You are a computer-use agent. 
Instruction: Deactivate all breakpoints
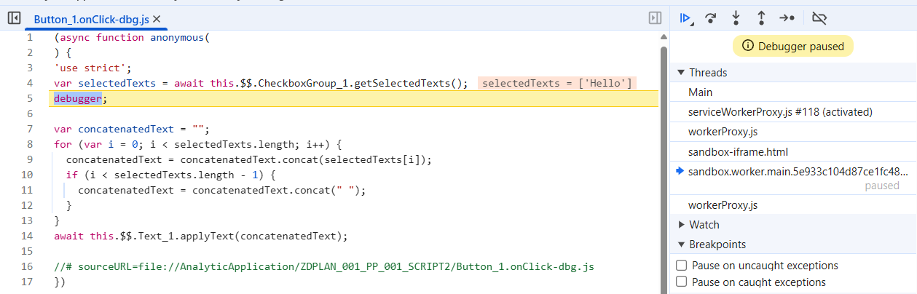click(819, 18)
